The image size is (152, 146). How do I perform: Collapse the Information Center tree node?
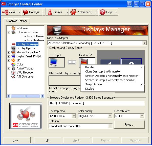(x=9, y=32)
